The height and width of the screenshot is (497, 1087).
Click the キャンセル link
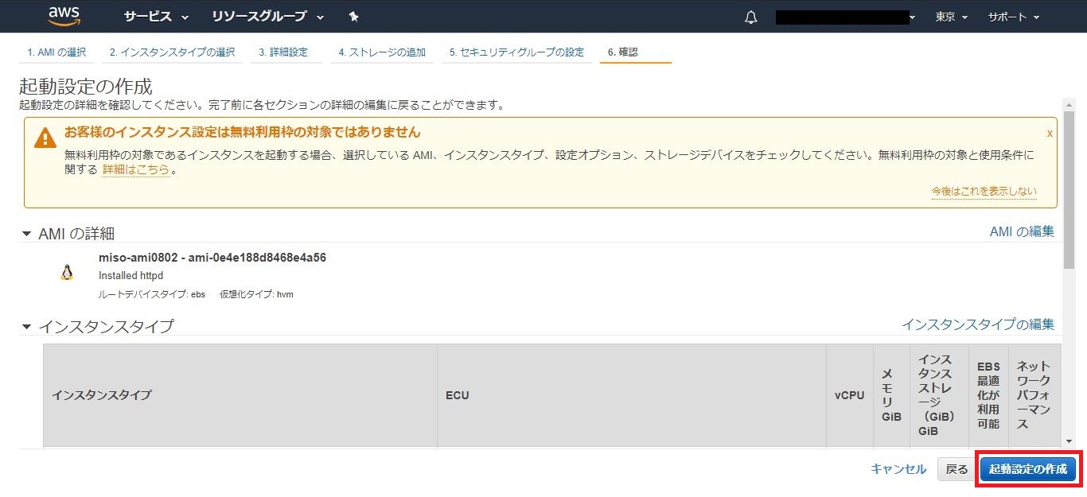click(898, 469)
